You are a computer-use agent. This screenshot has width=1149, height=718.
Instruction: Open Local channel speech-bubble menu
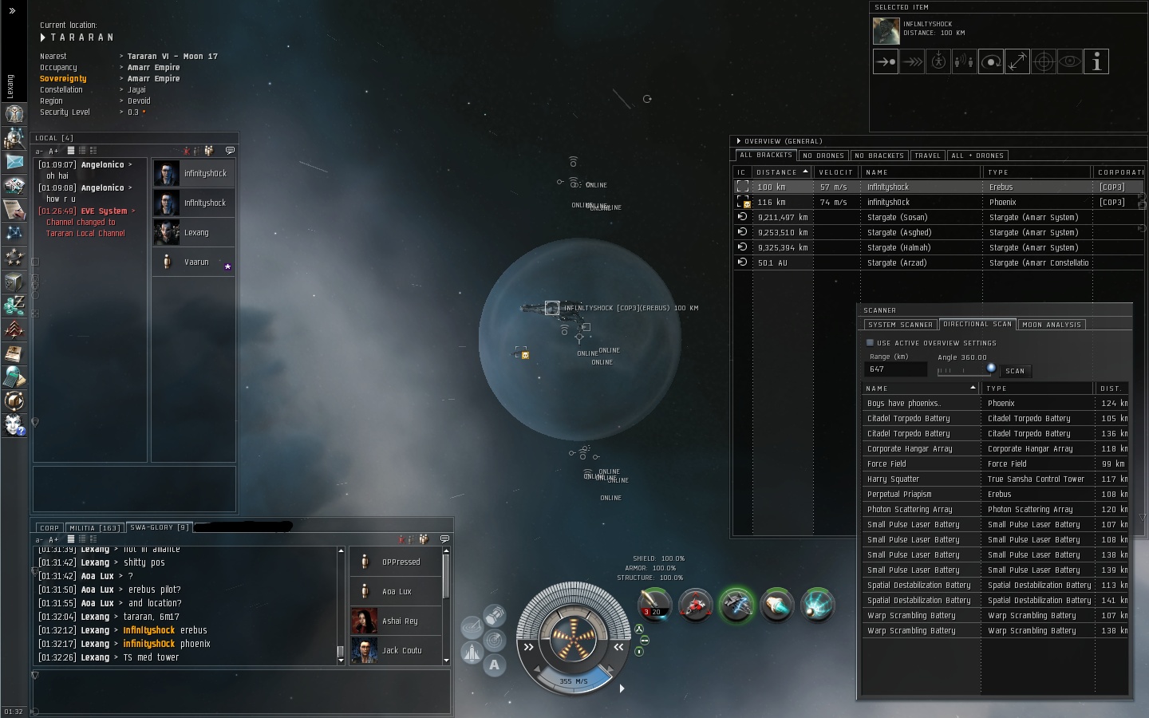point(230,150)
